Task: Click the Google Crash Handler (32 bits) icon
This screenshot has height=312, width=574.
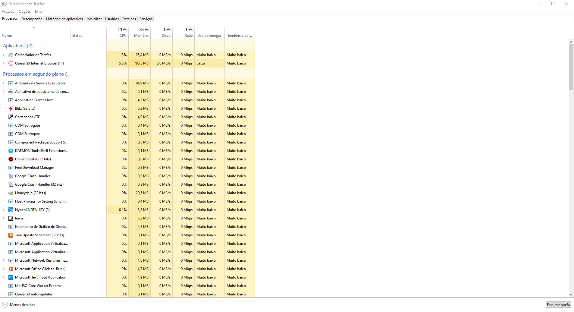Action: [x=11, y=184]
